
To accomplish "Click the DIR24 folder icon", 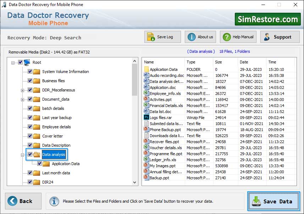I will click(37, 182).
